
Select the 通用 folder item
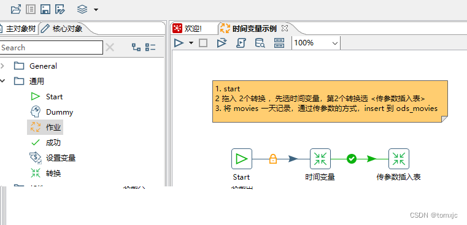pyautogui.click(x=37, y=81)
